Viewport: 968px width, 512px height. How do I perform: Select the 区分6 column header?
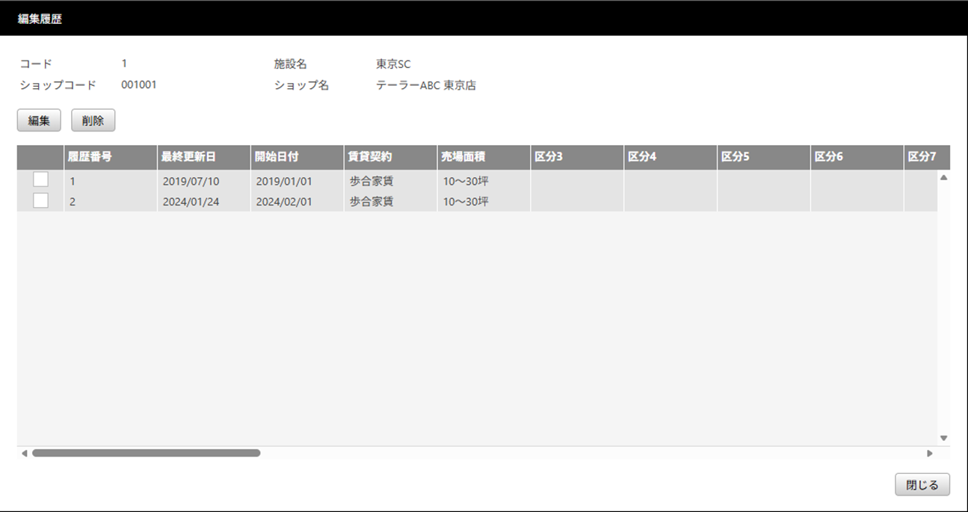click(857, 157)
